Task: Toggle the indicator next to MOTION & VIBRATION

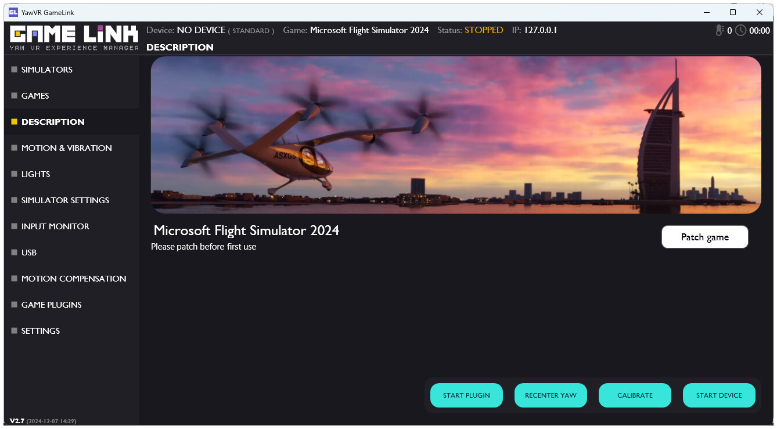Action: (13, 148)
